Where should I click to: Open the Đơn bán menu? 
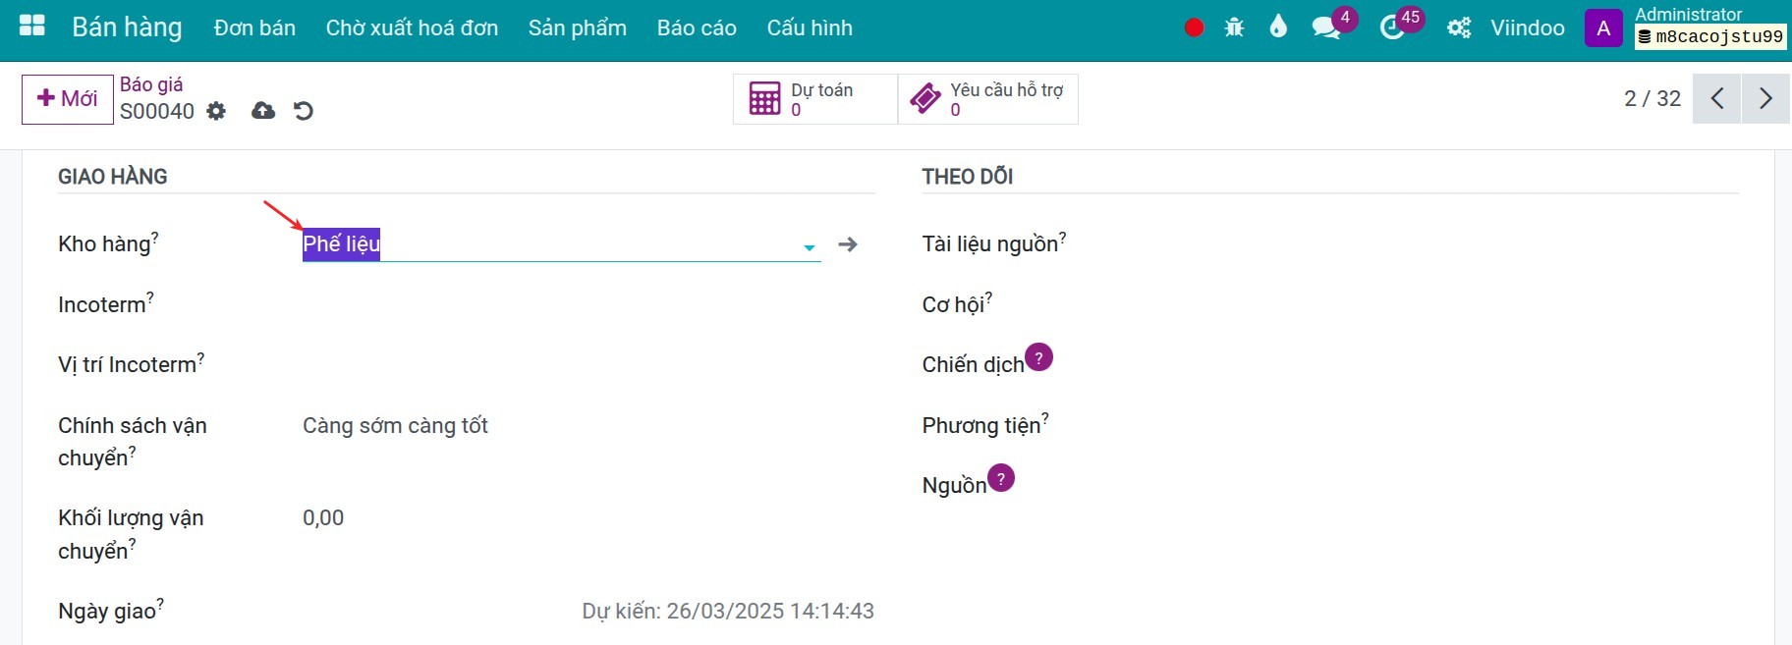[254, 27]
